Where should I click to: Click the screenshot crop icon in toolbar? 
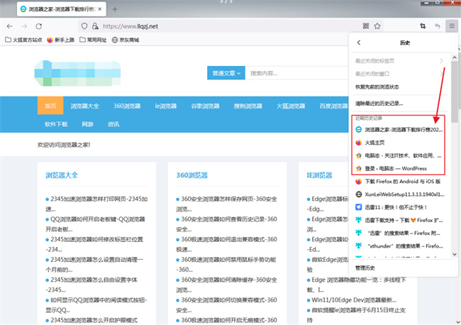coord(423,26)
